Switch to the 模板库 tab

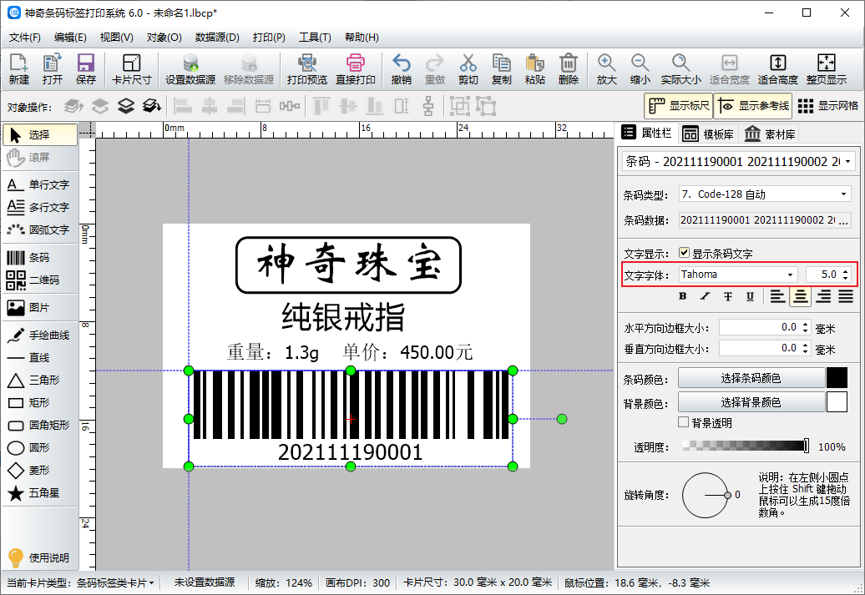(708, 134)
